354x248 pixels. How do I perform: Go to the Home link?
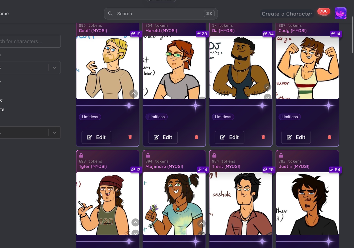tap(4, 14)
